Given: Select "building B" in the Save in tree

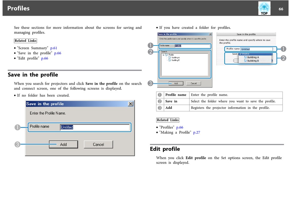Looking at the screenshot, I should tap(176, 60).
